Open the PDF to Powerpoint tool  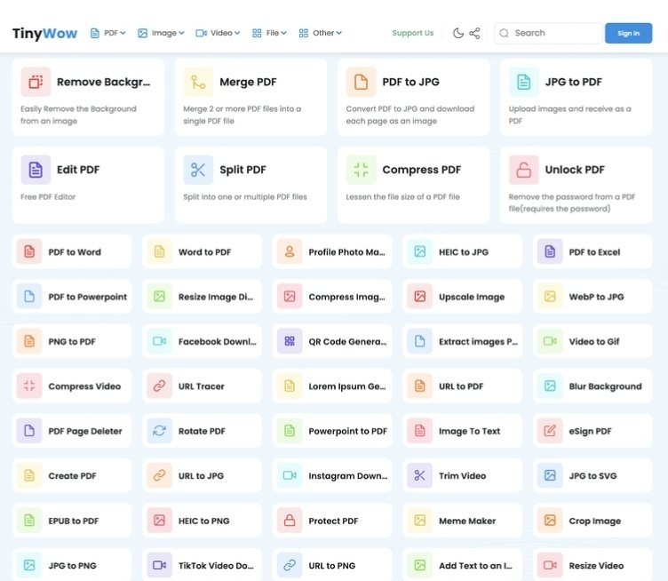(72, 297)
